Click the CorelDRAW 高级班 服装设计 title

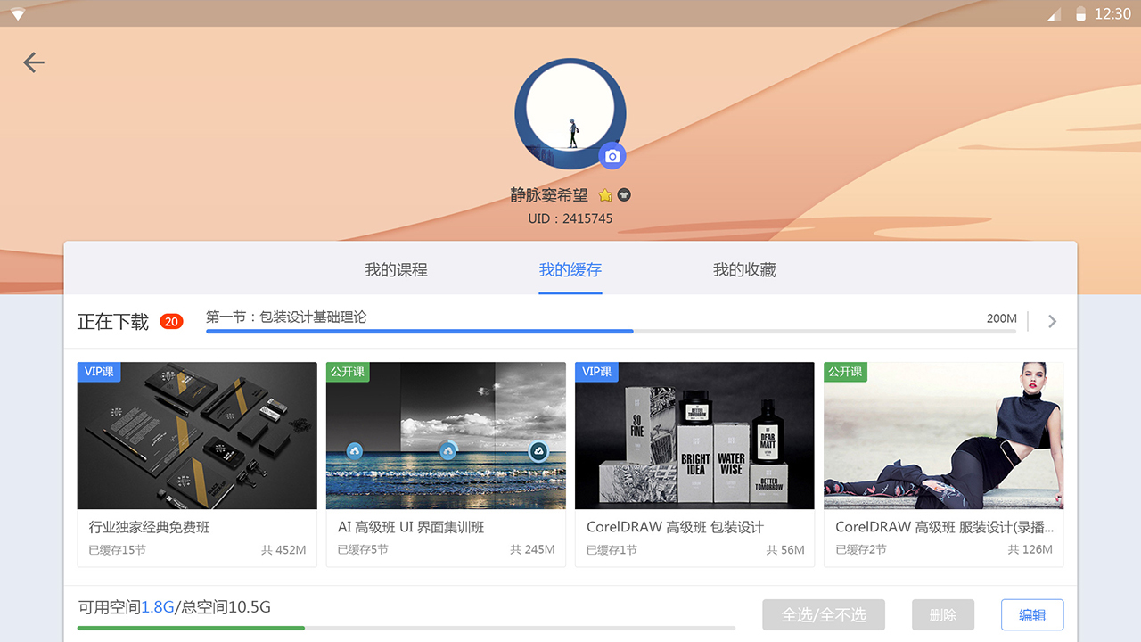tap(944, 527)
